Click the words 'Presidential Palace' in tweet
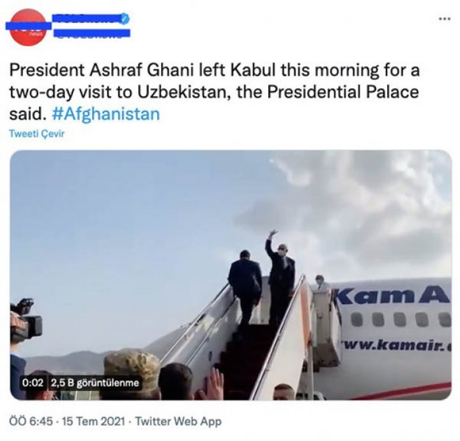Screen dimensions: 460x441 343,92
